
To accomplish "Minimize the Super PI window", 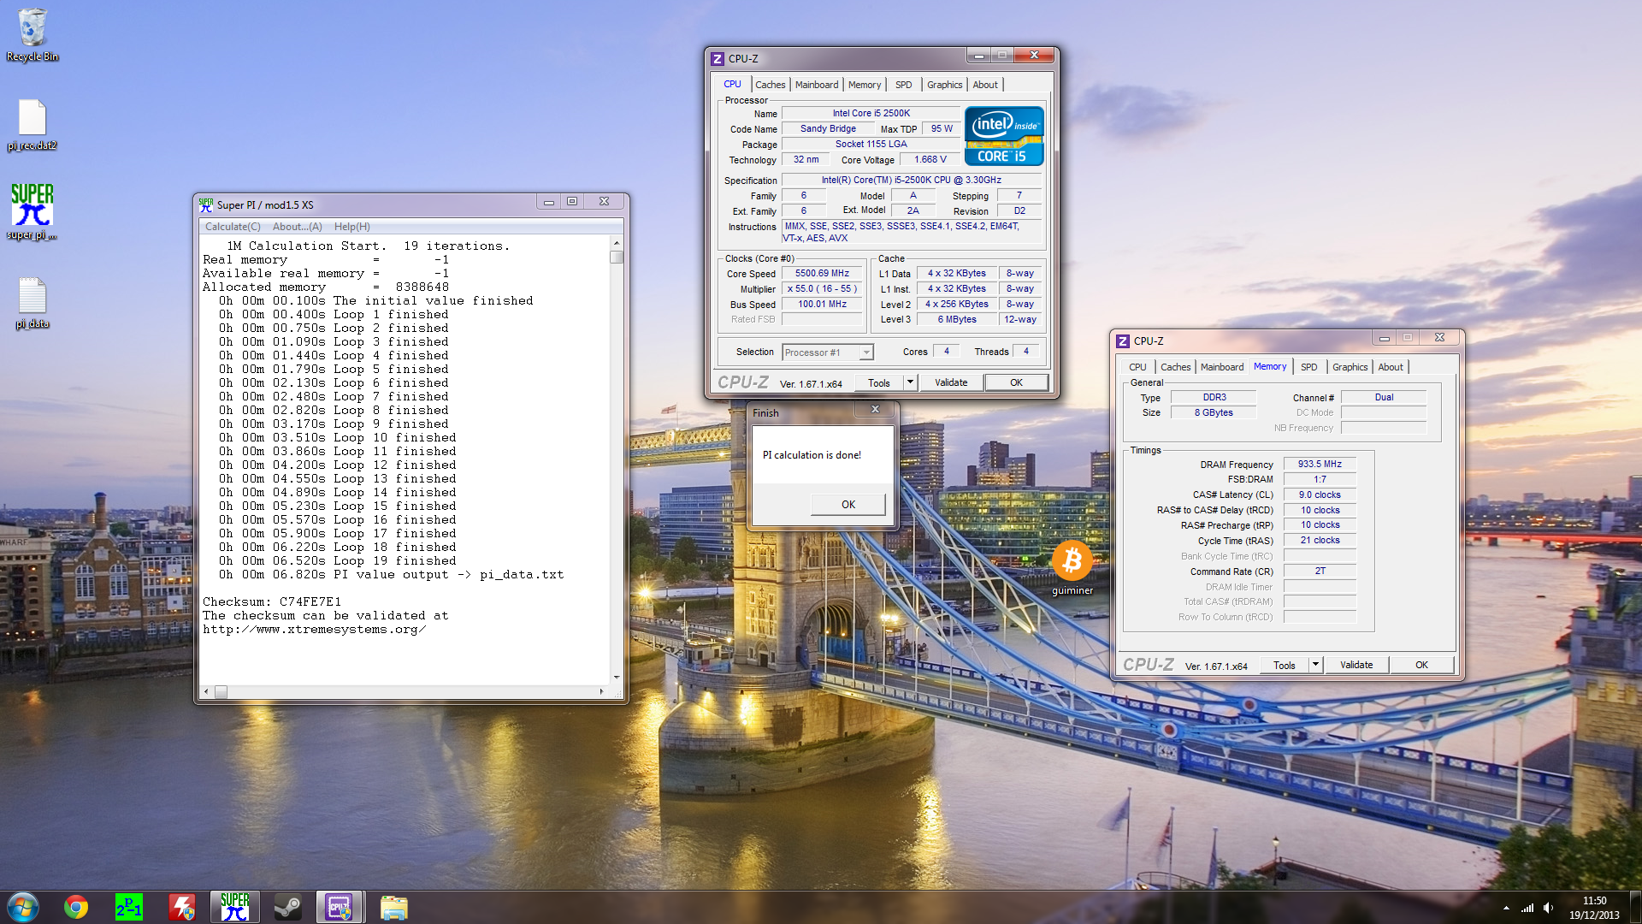I will click(548, 202).
